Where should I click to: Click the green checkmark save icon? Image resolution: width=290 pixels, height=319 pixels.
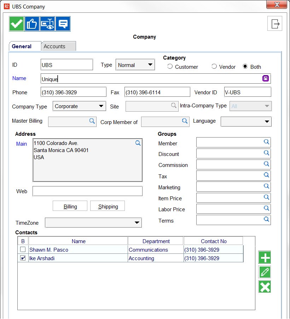16,24
